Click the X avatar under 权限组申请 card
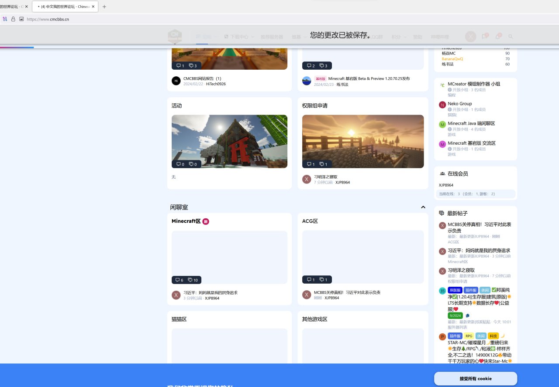The width and height of the screenshot is (559, 387). (307, 179)
